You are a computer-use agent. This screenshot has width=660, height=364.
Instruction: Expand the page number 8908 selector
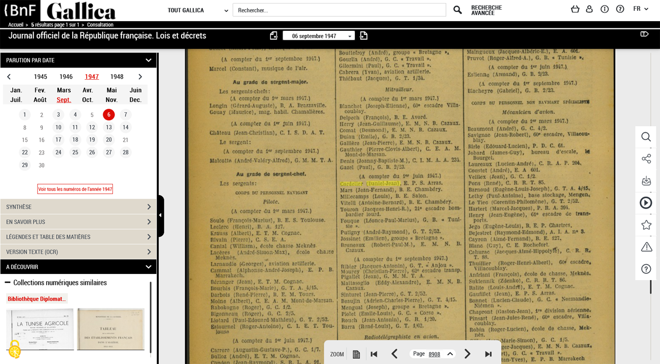click(450, 354)
